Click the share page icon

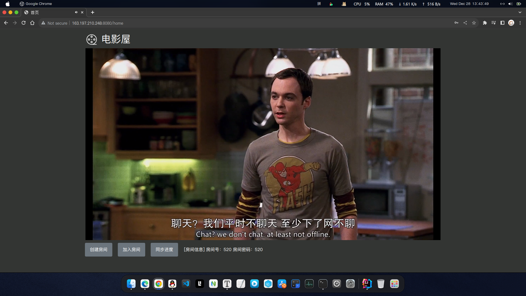pyautogui.click(x=465, y=23)
